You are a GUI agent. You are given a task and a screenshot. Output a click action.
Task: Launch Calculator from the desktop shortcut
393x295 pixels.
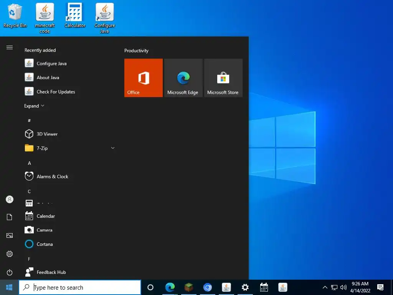click(75, 15)
